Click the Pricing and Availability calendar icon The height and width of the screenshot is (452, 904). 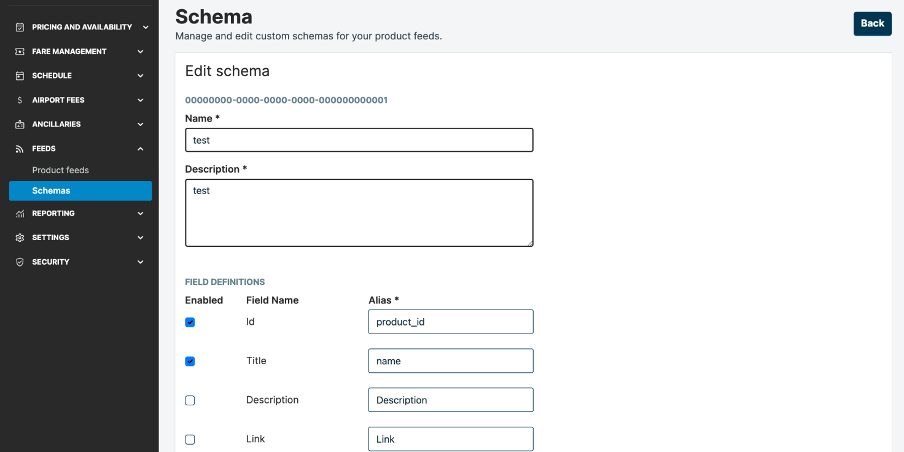(x=20, y=27)
